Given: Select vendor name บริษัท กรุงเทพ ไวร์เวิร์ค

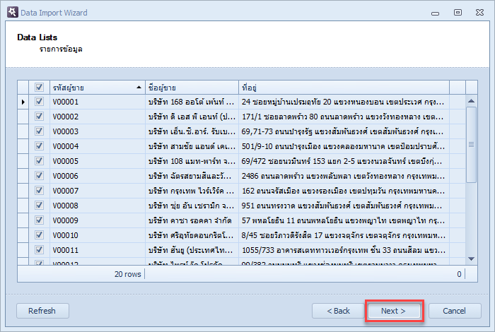Looking at the screenshot, I should click(192, 191).
